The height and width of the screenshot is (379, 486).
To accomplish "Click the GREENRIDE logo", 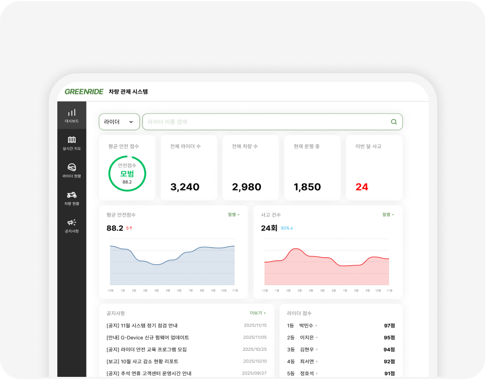I will tap(84, 92).
